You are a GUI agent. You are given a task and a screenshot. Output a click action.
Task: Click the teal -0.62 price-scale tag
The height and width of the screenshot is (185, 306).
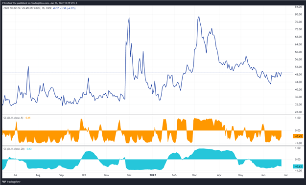click(298, 166)
